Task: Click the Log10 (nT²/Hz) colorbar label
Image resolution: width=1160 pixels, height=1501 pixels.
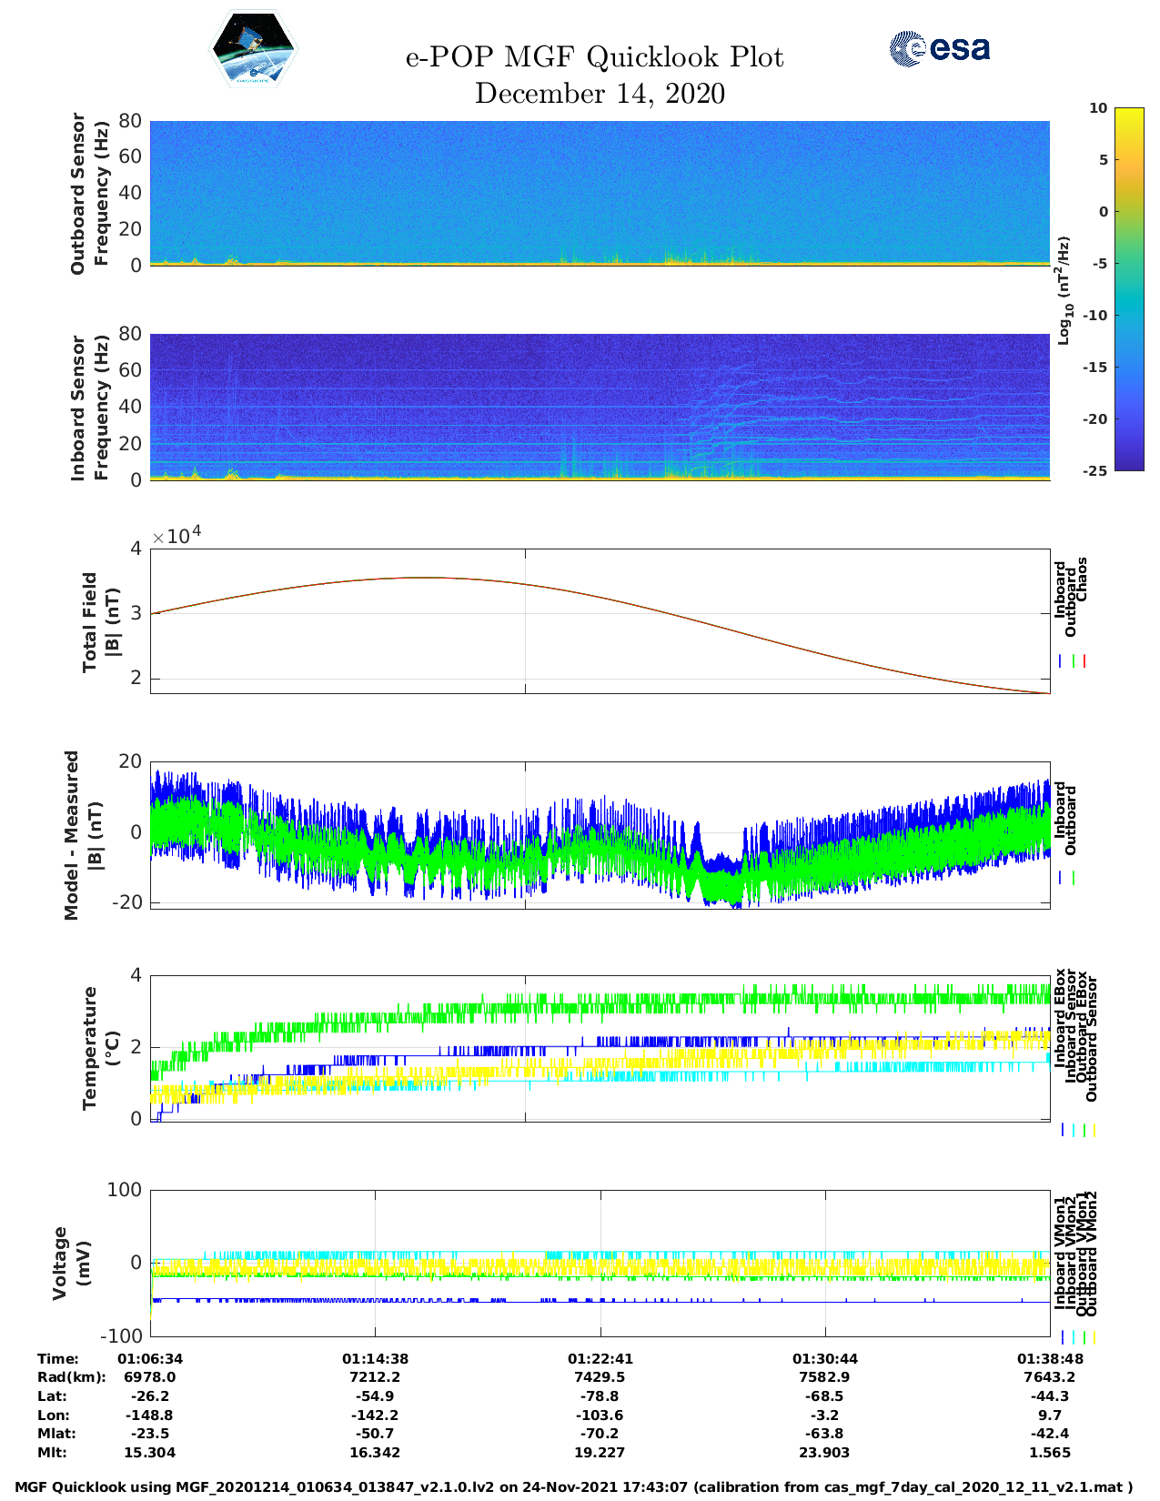Action: tap(1064, 290)
